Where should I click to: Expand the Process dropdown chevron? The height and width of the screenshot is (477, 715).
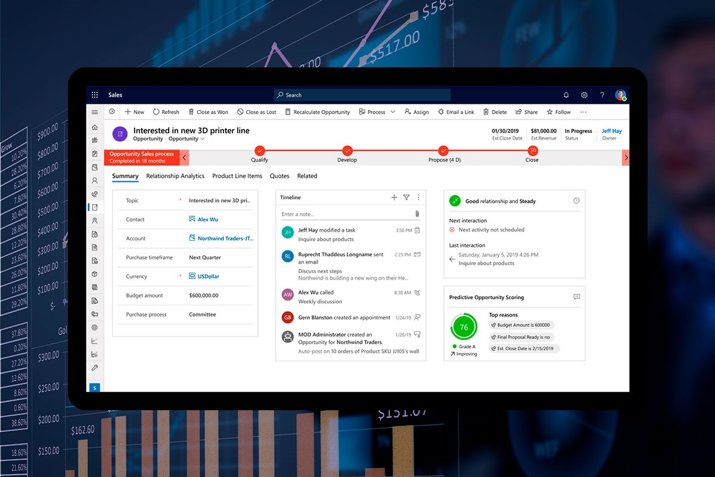pos(393,112)
